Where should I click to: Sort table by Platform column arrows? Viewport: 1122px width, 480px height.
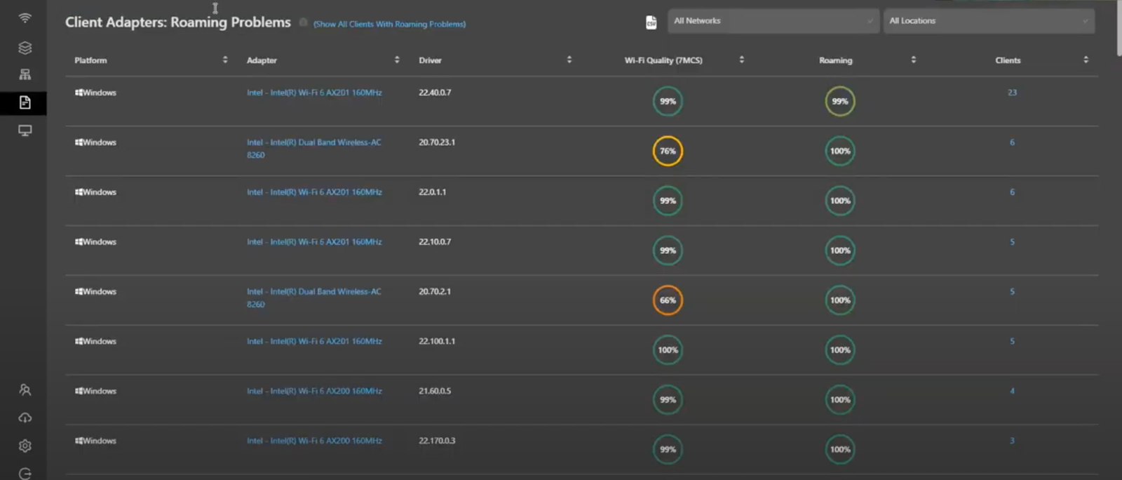tap(225, 60)
